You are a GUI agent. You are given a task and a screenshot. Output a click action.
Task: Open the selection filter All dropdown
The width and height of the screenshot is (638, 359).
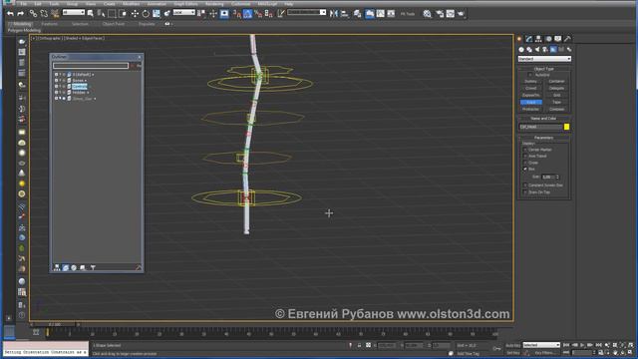click(74, 13)
